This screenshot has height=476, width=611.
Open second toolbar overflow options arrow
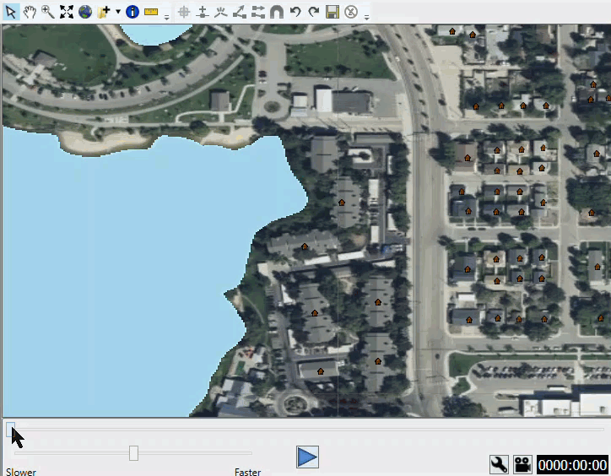pyautogui.click(x=366, y=17)
